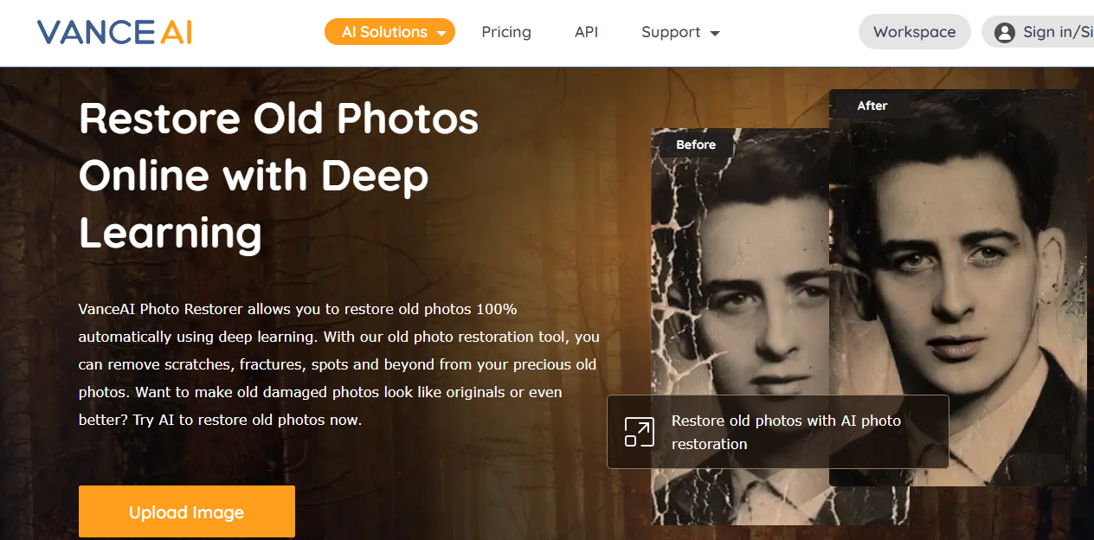Click the After label tag
Viewport: 1094px width, 540px height.
pyautogui.click(x=872, y=106)
